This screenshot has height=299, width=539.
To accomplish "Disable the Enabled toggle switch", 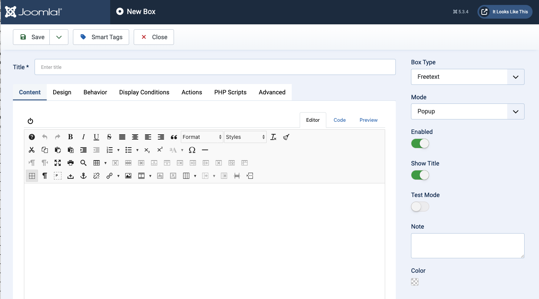I will tap(420, 144).
